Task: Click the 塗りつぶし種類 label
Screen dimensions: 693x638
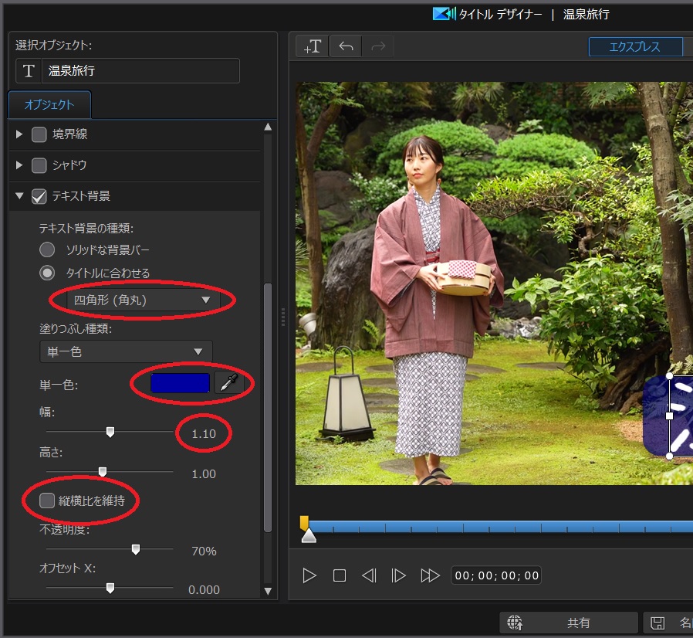Action: click(x=76, y=328)
